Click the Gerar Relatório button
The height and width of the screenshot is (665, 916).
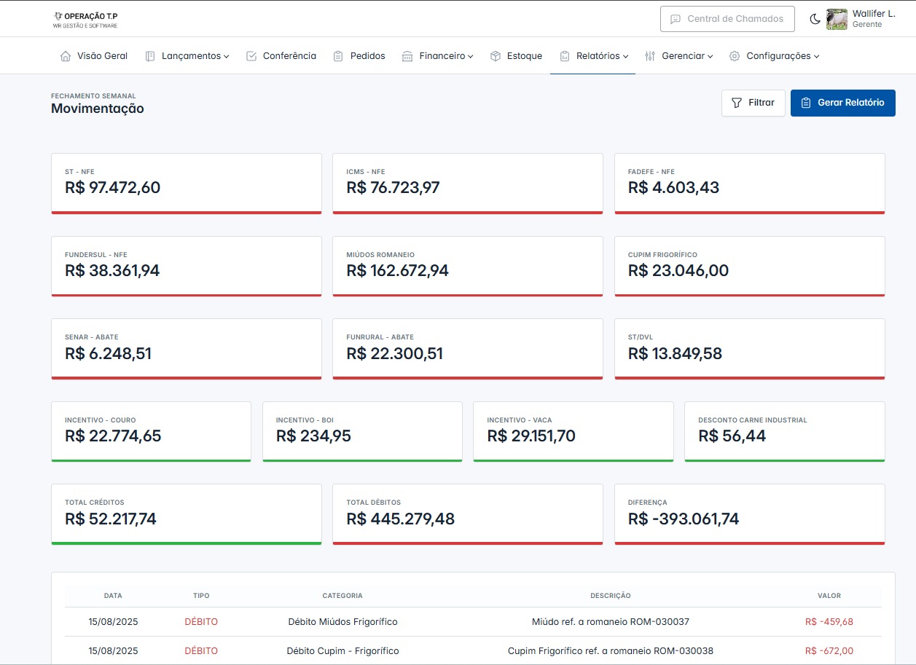pos(842,103)
